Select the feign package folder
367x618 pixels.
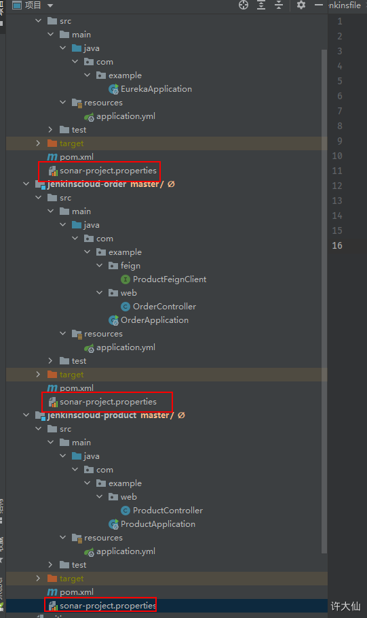(x=130, y=266)
